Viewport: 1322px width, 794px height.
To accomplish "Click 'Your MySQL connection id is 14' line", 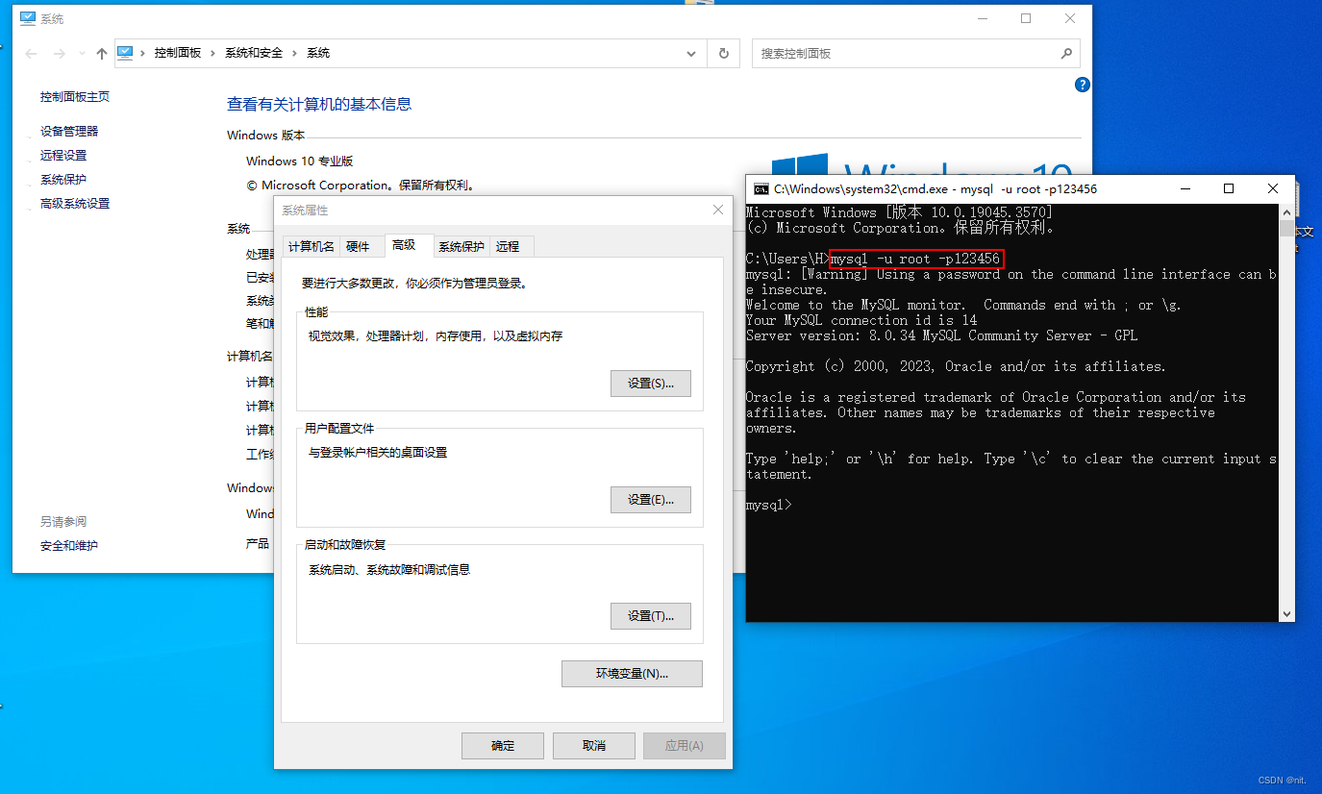I will click(x=861, y=320).
